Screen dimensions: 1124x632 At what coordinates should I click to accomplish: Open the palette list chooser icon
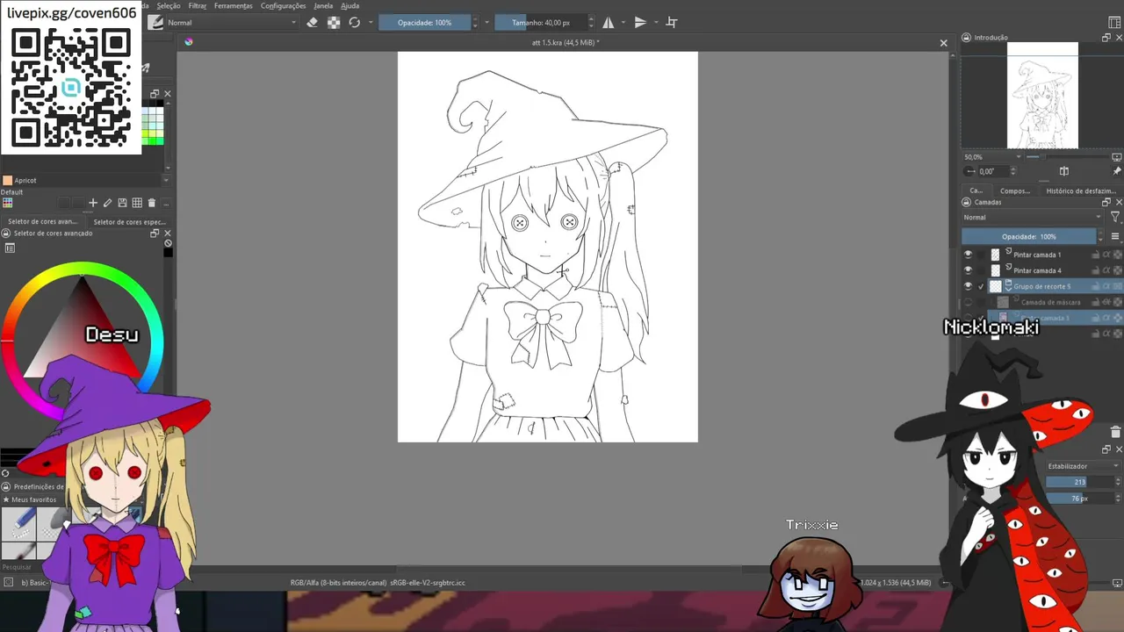point(7,203)
